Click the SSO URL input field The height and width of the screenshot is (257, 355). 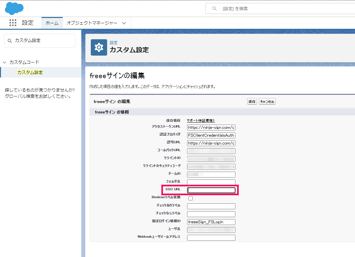point(211,190)
